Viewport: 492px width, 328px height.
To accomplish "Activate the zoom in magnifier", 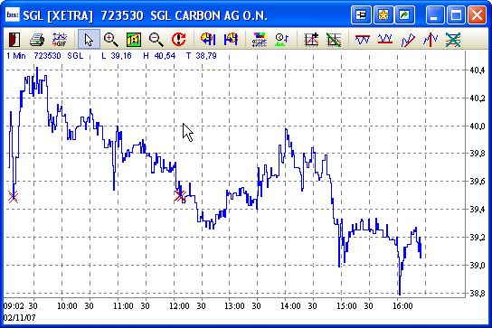I will click(110, 40).
